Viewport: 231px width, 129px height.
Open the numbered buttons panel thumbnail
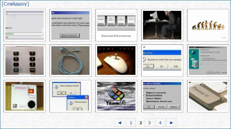25,61
